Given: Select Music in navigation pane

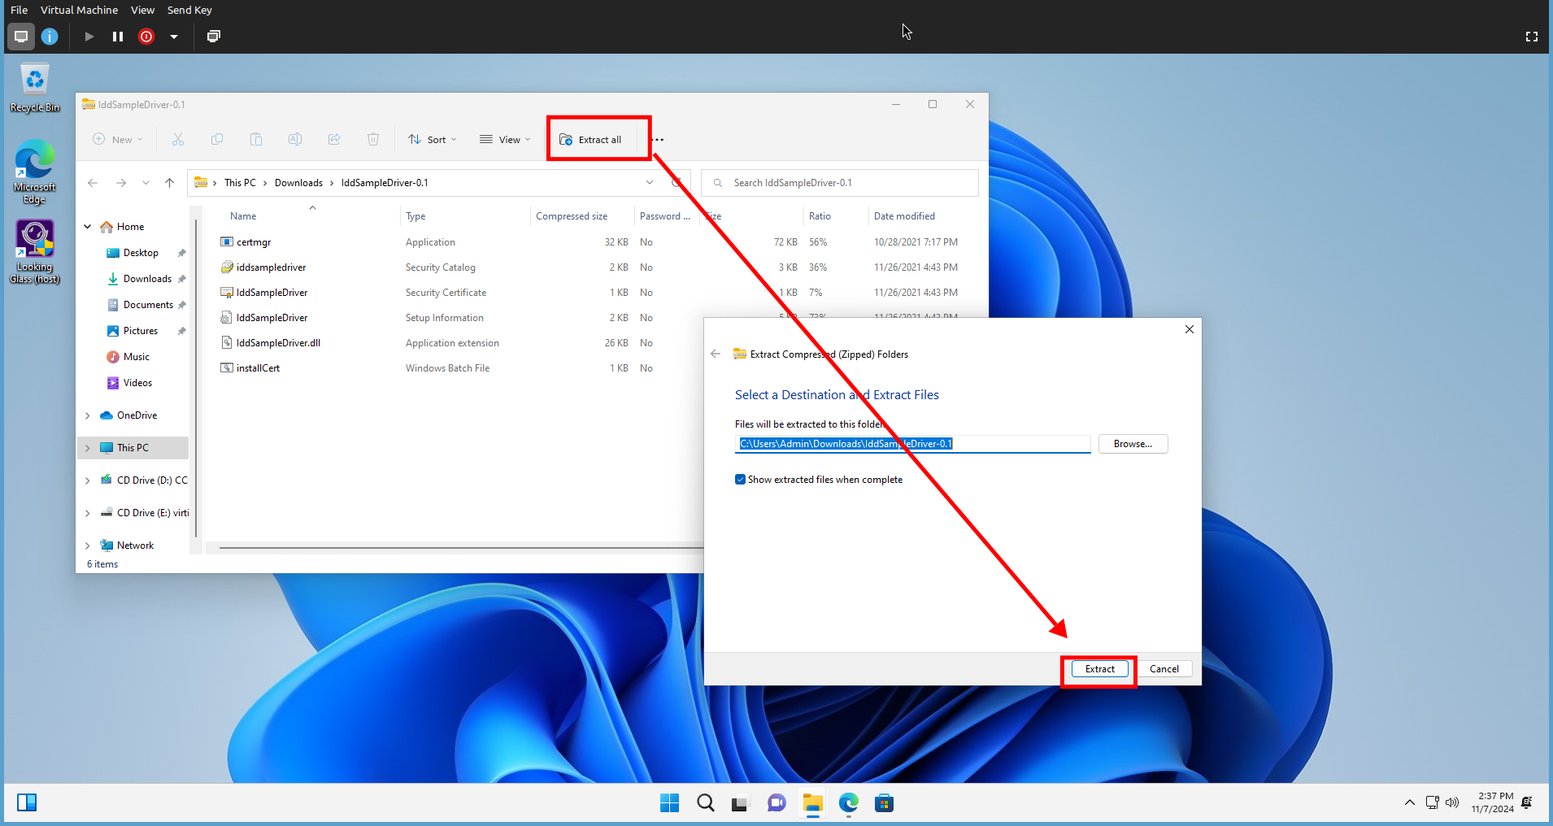Looking at the screenshot, I should tap(136, 357).
